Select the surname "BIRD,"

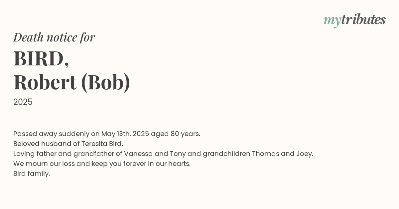pos(41,59)
